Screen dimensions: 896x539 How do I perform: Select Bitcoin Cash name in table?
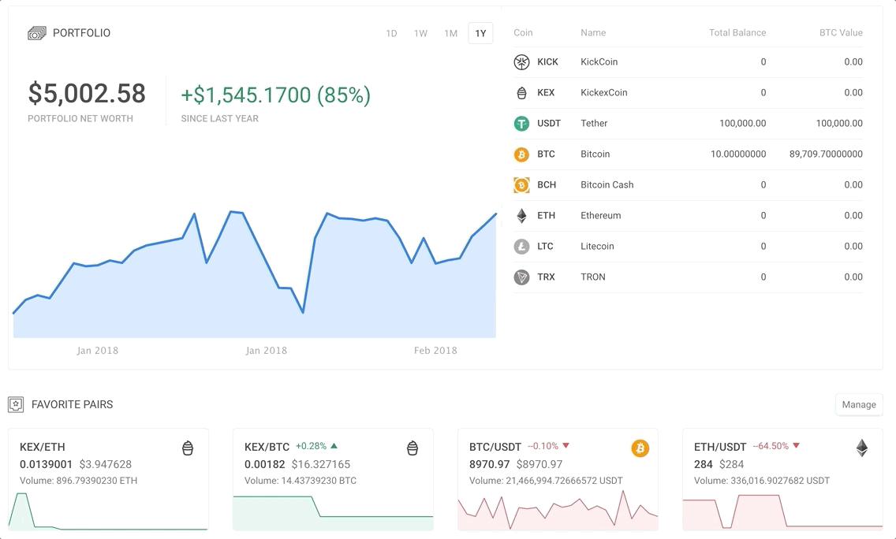(x=607, y=185)
